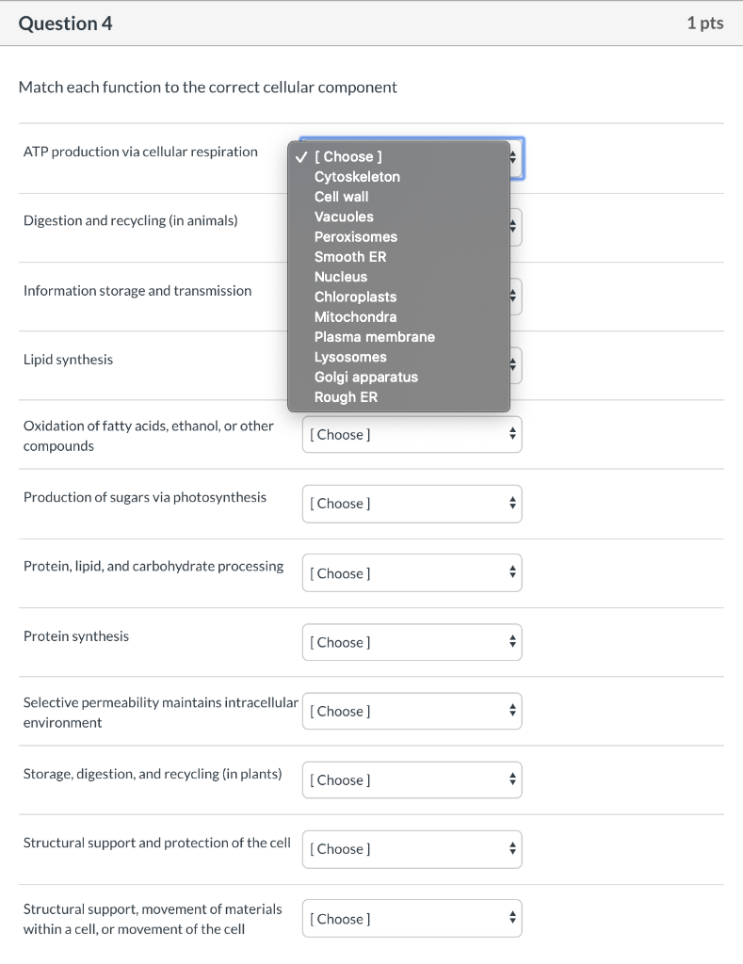Open dropdown for Oxidation of fatty acids
The width and height of the screenshot is (743, 964).
(x=412, y=434)
